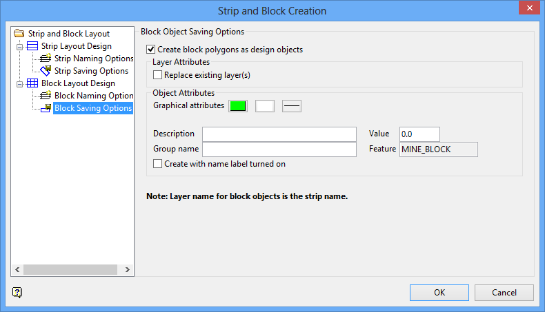
Task: Open help using the question mark icon
Action: pos(17,292)
